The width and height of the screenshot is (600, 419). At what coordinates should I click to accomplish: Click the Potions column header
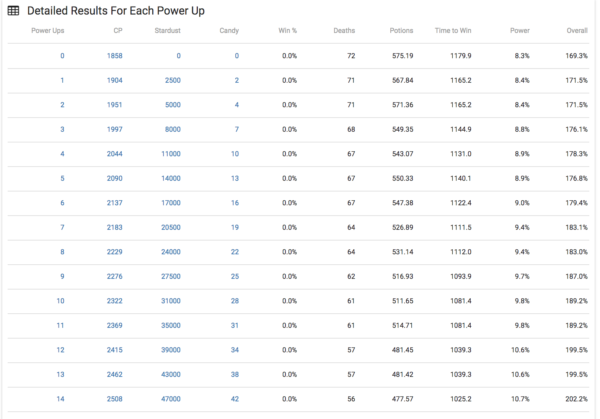pos(401,31)
